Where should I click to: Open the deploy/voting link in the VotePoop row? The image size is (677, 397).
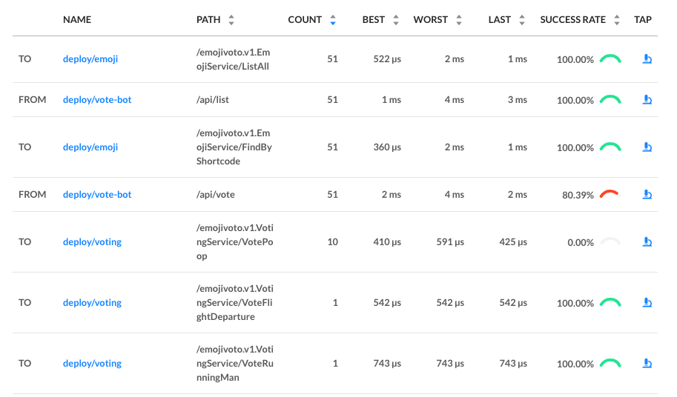point(92,241)
